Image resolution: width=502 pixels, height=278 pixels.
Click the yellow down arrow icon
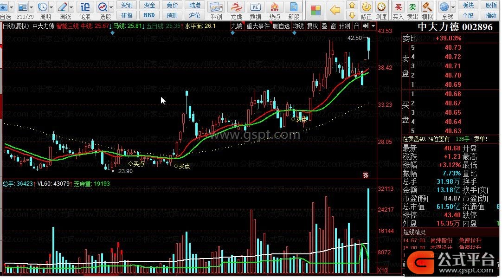[352, 15]
